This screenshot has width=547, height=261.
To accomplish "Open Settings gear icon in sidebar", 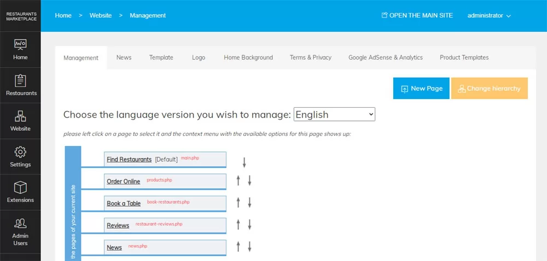I will coord(20,152).
